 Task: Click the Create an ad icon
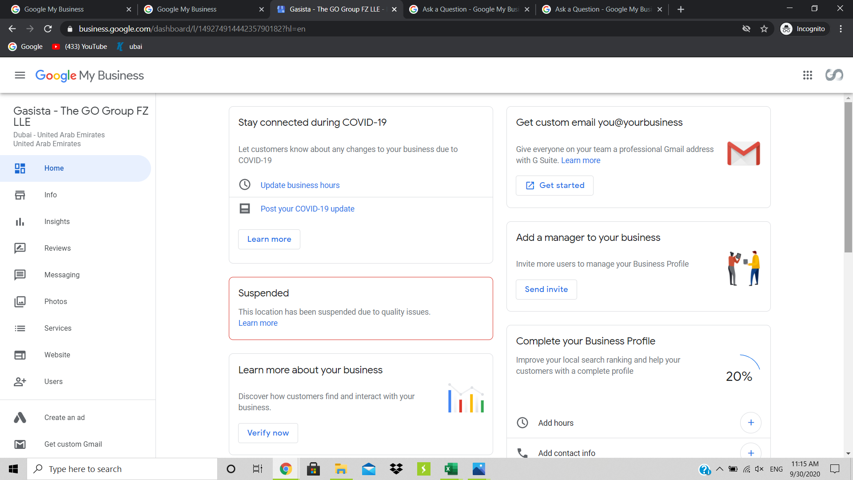click(x=20, y=418)
